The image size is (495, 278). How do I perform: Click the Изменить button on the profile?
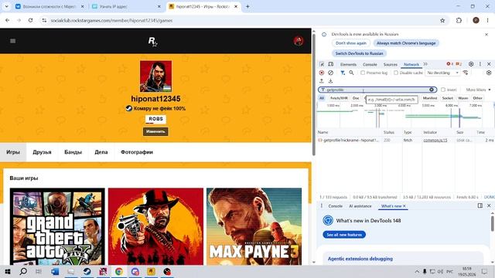point(155,131)
